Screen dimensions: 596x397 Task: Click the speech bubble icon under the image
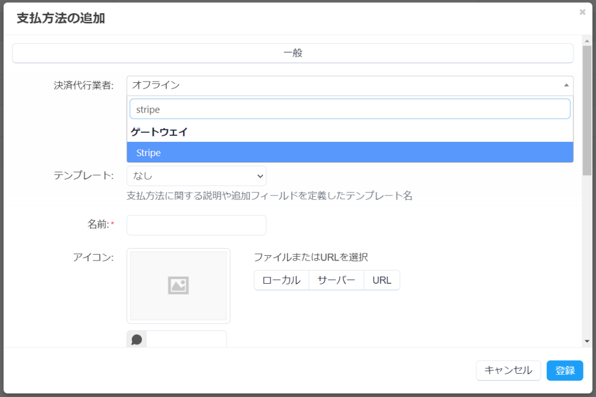(x=136, y=340)
